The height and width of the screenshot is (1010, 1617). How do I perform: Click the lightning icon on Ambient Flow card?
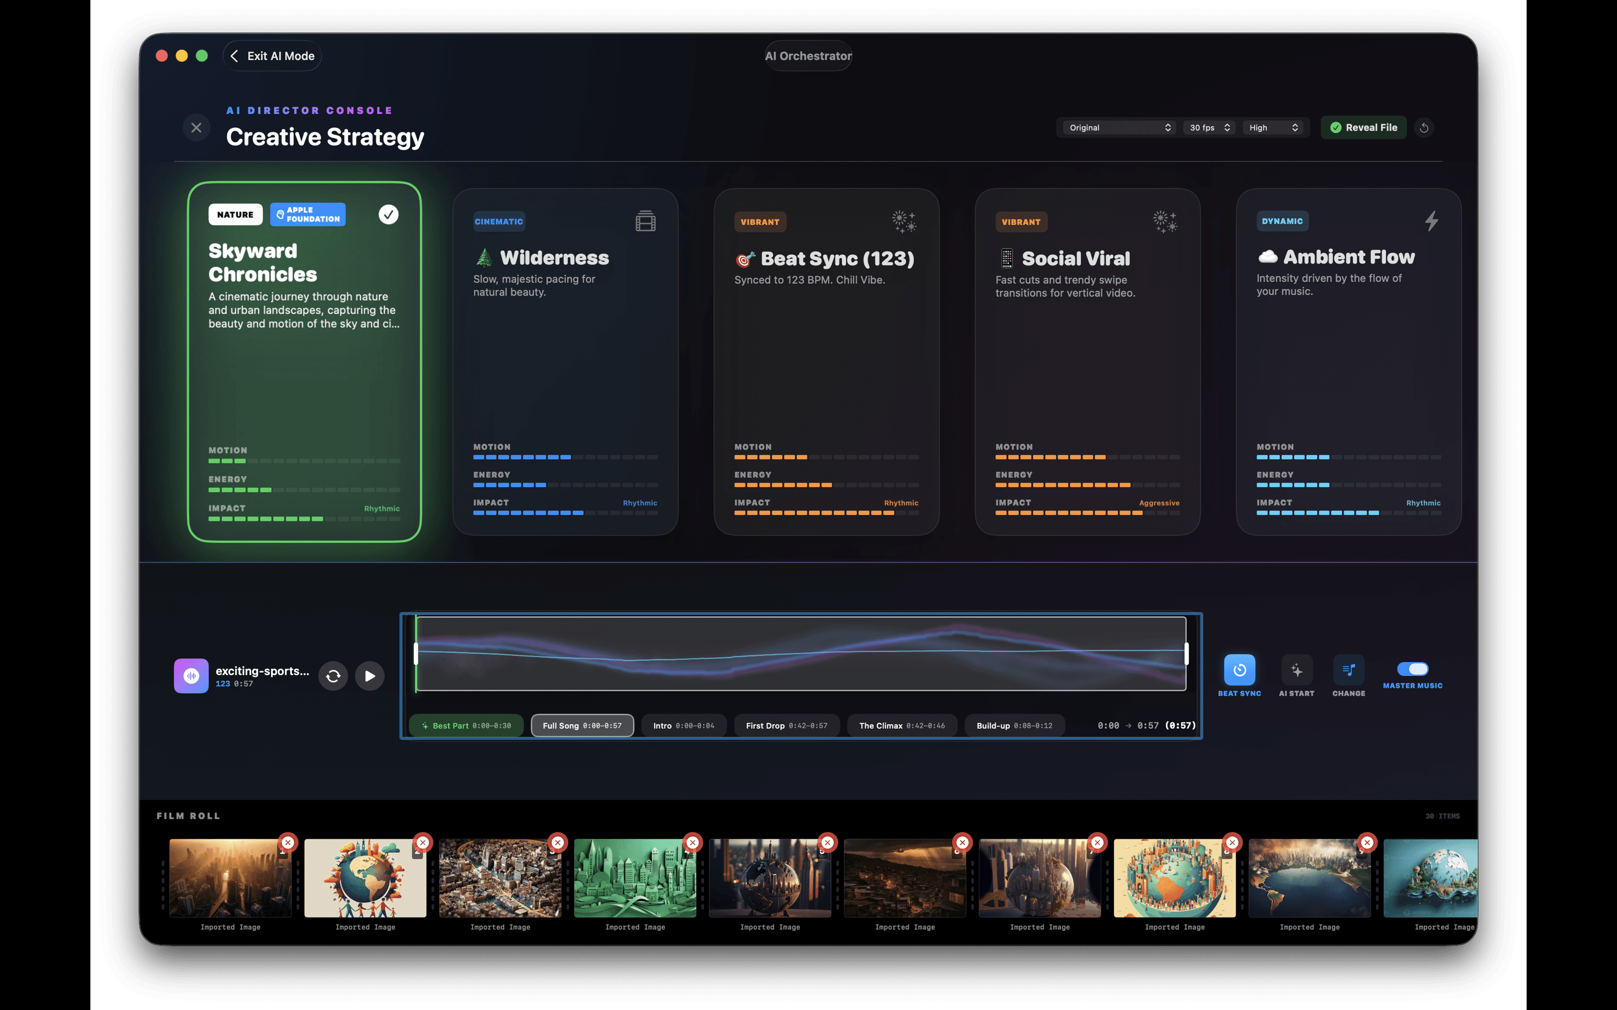(1432, 221)
